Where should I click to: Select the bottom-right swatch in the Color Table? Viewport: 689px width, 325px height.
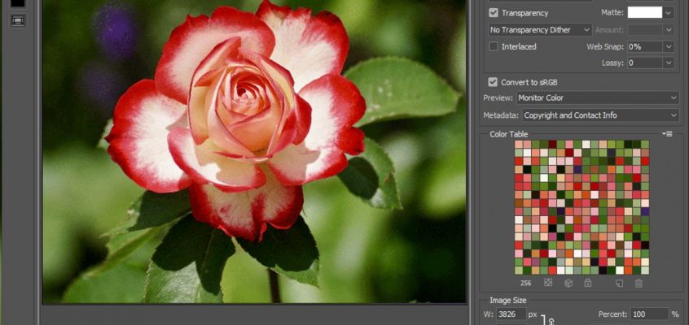pyautogui.click(x=645, y=271)
